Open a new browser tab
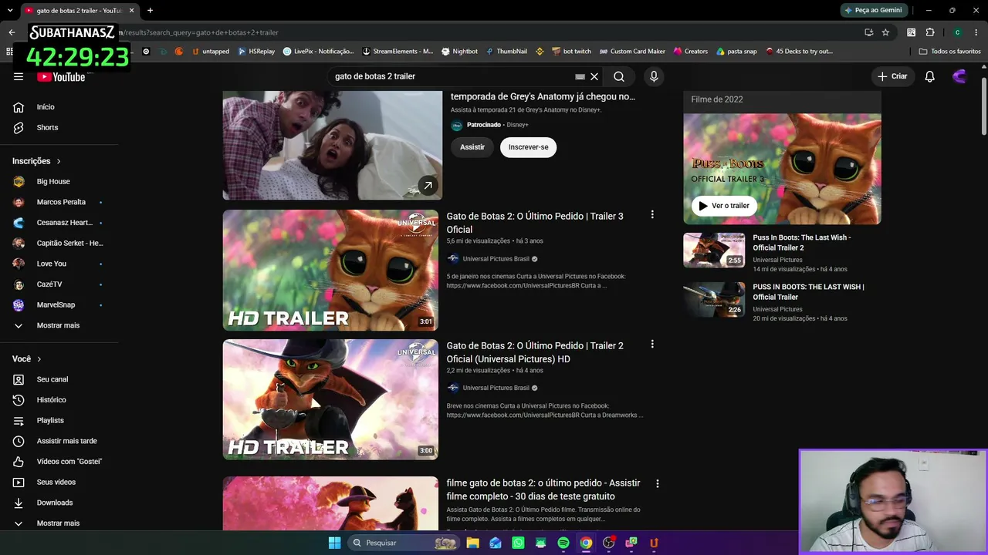This screenshot has height=555, width=988. point(150,10)
